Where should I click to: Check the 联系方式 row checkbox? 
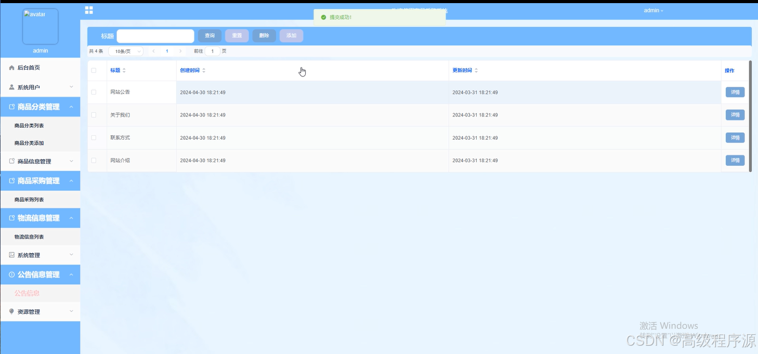point(94,138)
